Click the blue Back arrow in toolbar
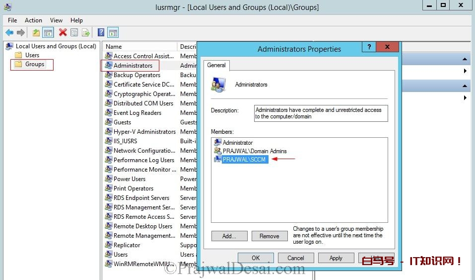Viewport: 475px width, 280px height. (x=9, y=32)
